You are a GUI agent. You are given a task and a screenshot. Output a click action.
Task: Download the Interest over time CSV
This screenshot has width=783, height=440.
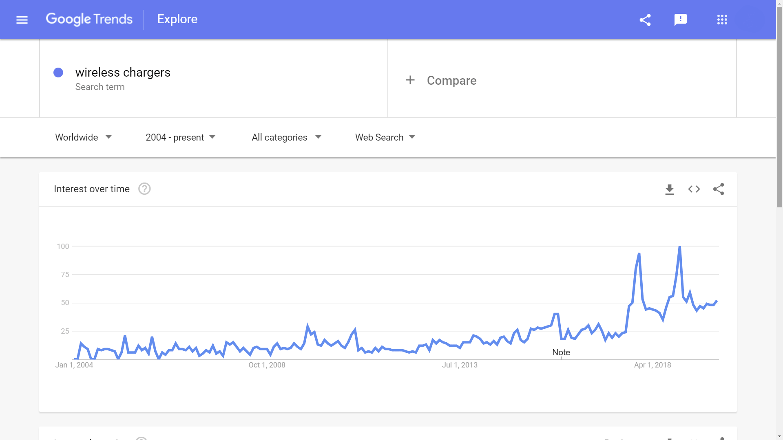[670, 189]
